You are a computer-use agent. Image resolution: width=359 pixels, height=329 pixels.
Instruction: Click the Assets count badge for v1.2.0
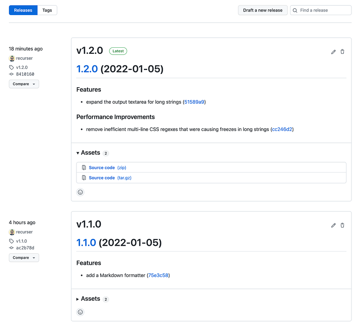point(106,153)
